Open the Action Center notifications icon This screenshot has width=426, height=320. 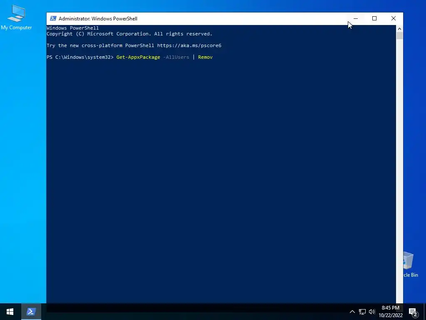(413, 312)
